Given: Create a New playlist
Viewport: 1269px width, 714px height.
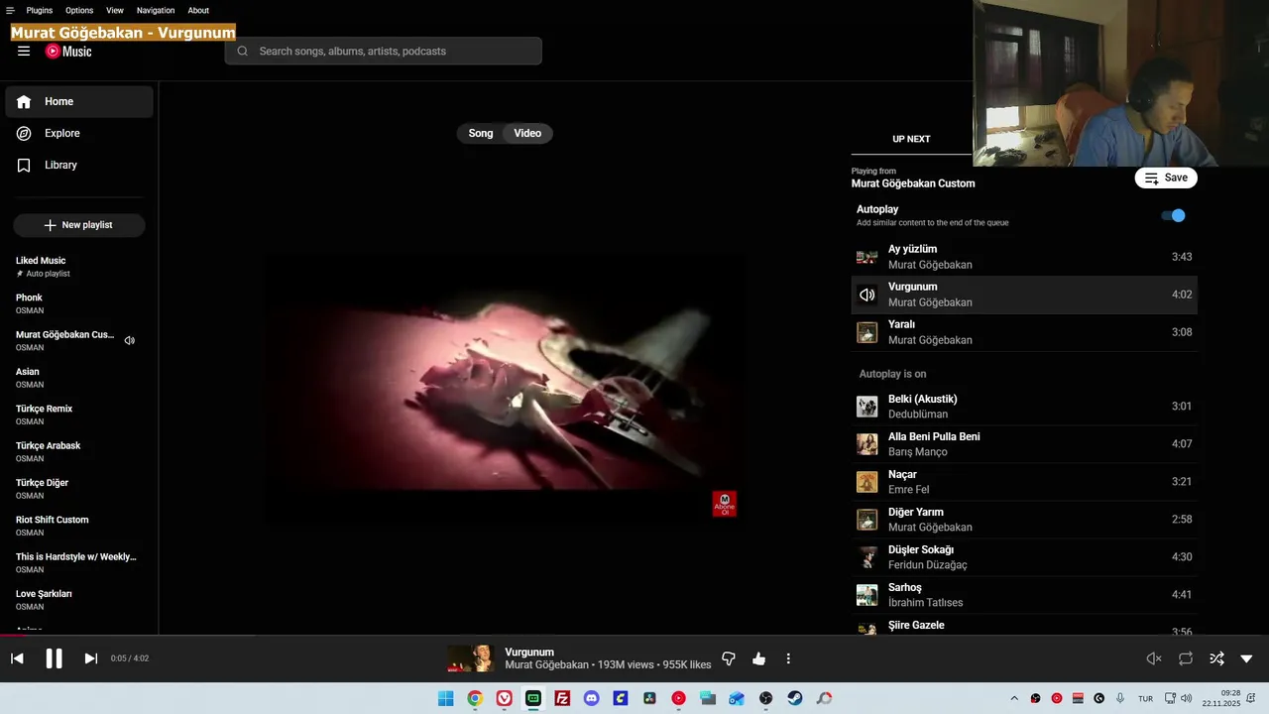Looking at the screenshot, I should pyautogui.click(x=79, y=225).
